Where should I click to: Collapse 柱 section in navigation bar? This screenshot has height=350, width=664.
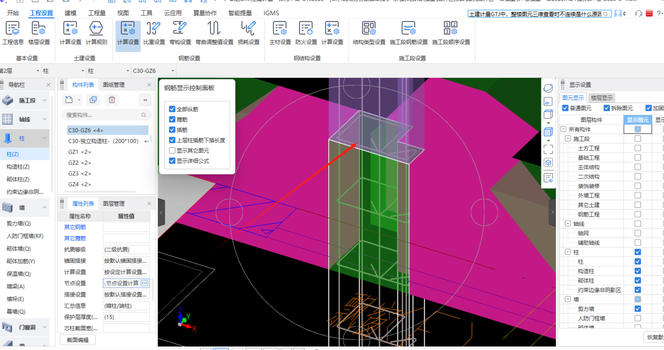pos(44,138)
